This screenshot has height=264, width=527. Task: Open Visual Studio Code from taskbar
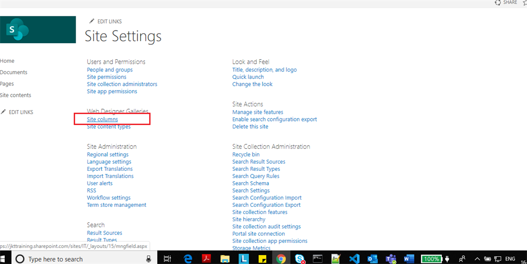coord(354,259)
